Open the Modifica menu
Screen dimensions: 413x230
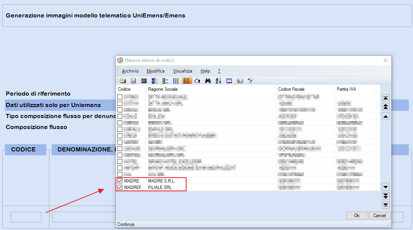point(155,71)
